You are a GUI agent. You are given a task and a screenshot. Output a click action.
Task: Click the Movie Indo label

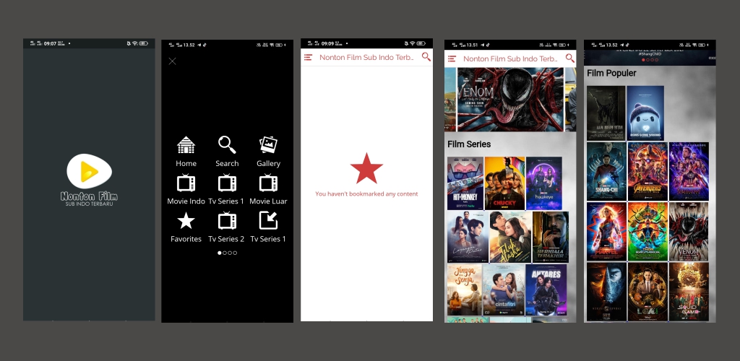pos(186,201)
